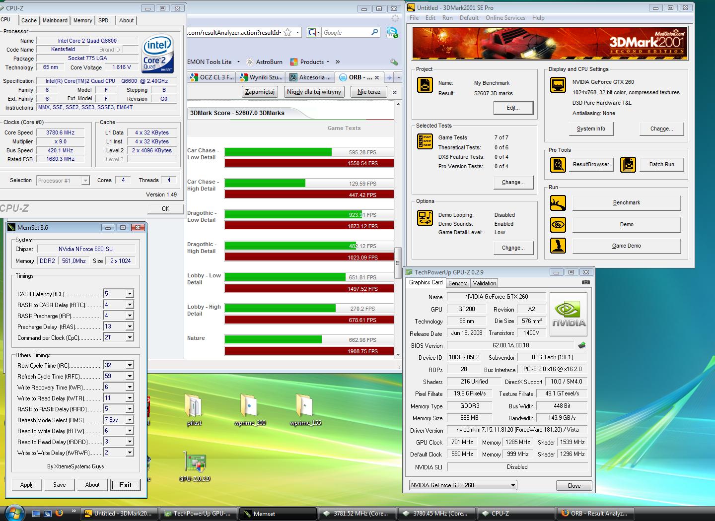Switch to the Validation tab in GPU-Z
The height and width of the screenshot is (521, 715).
click(x=484, y=283)
